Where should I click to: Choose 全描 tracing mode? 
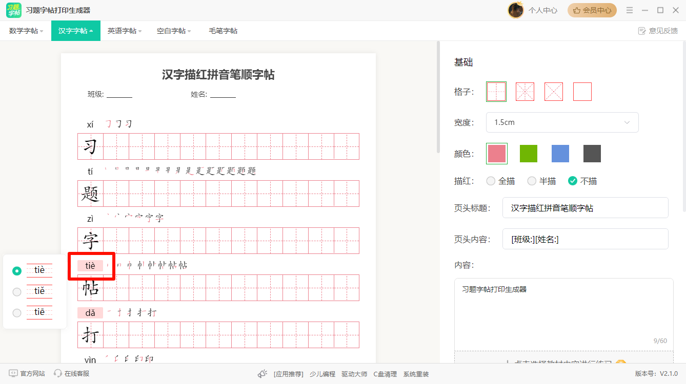point(491,181)
